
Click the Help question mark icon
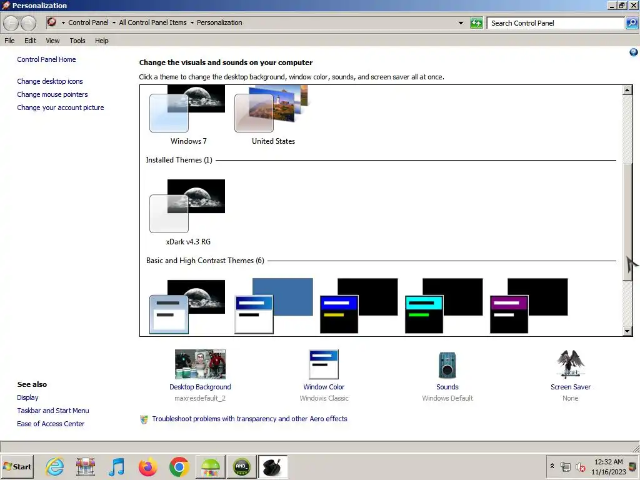[x=634, y=52]
